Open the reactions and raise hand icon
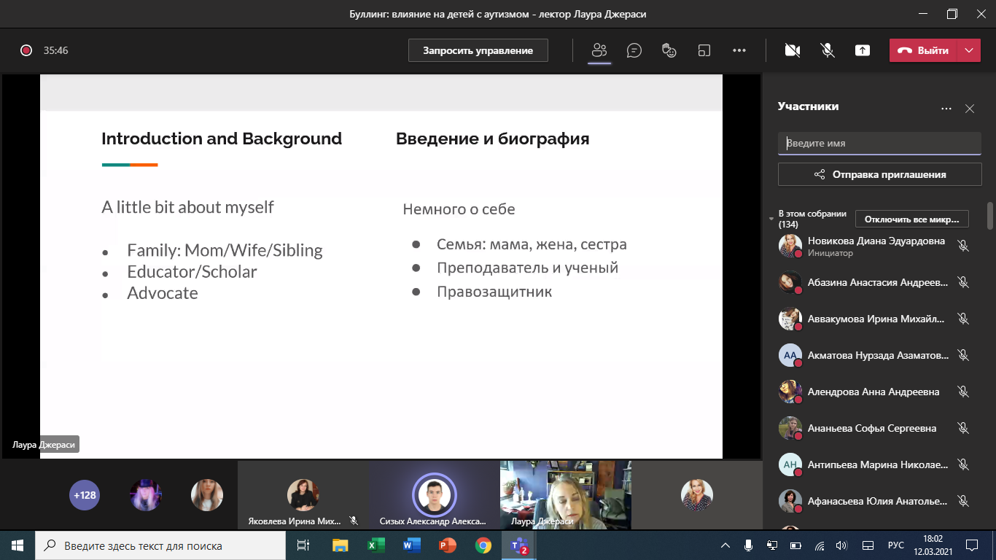 click(669, 50)
